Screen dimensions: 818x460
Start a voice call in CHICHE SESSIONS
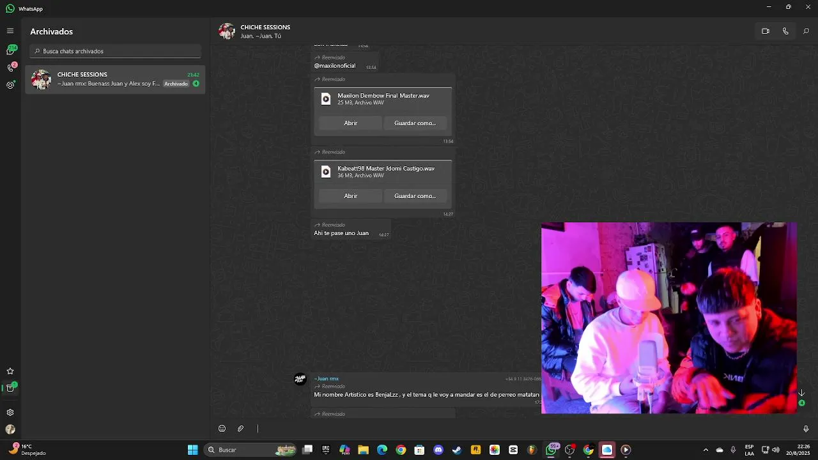pos(785,31)
